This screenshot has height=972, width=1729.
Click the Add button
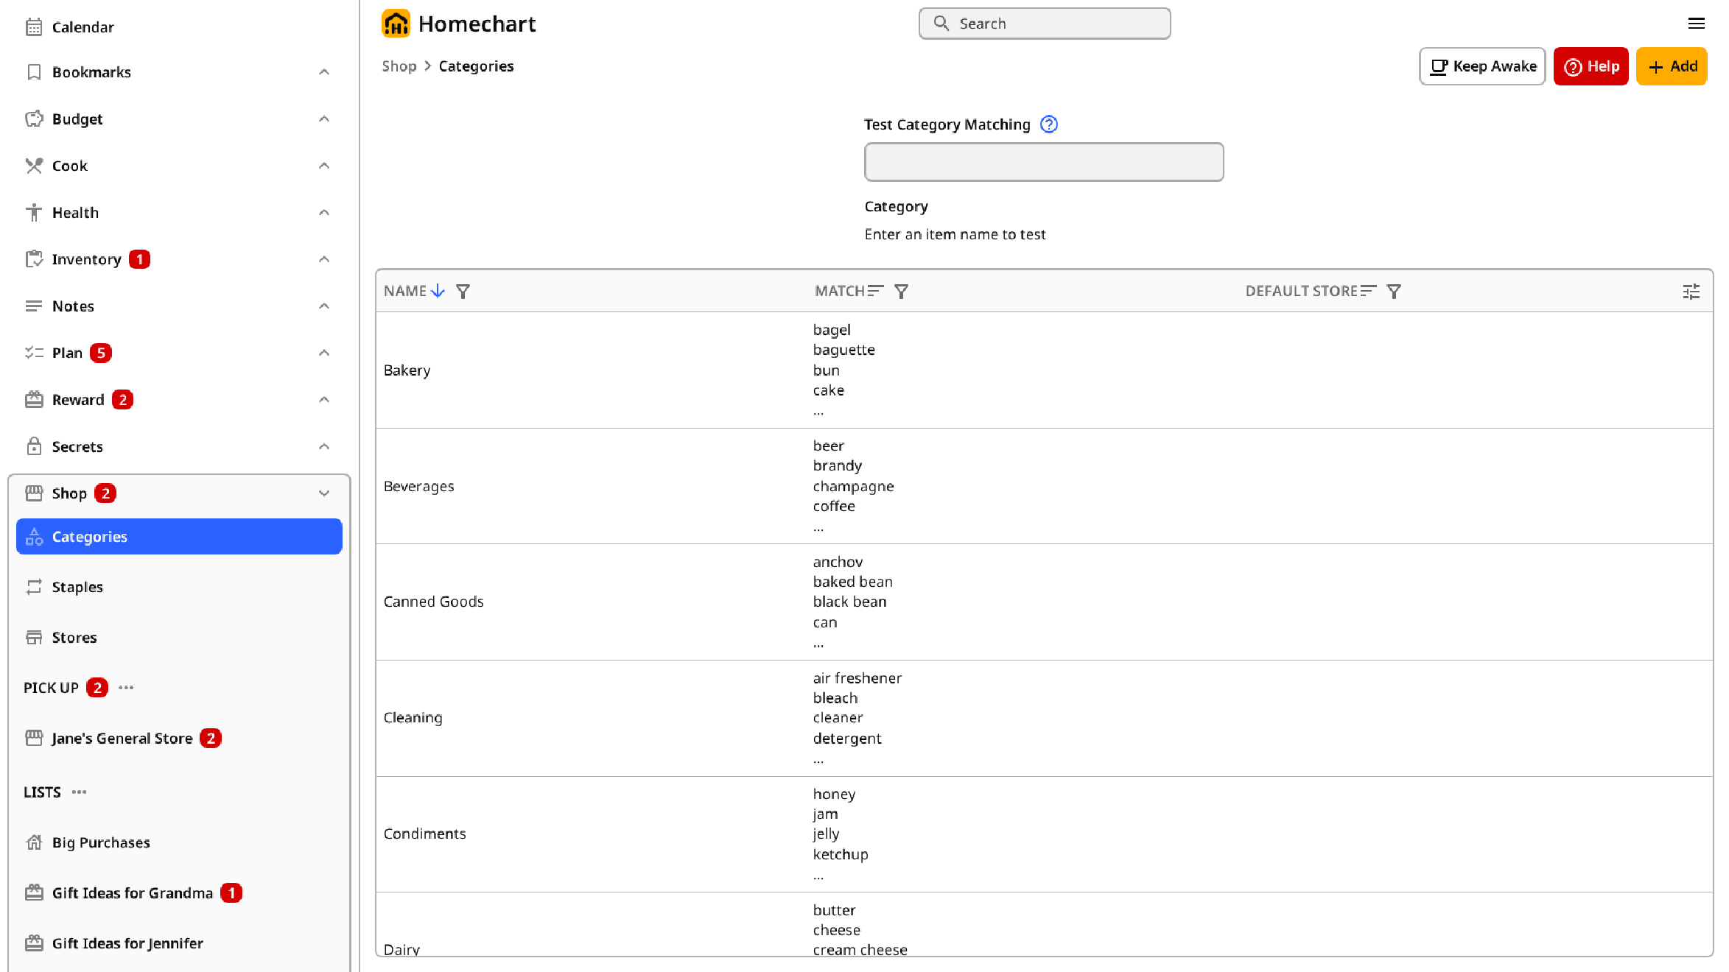click(1671, 66)
